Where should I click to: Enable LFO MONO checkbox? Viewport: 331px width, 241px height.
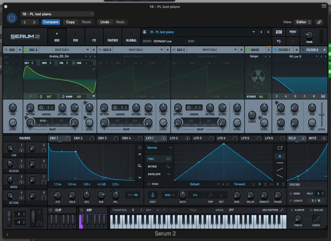149,184
